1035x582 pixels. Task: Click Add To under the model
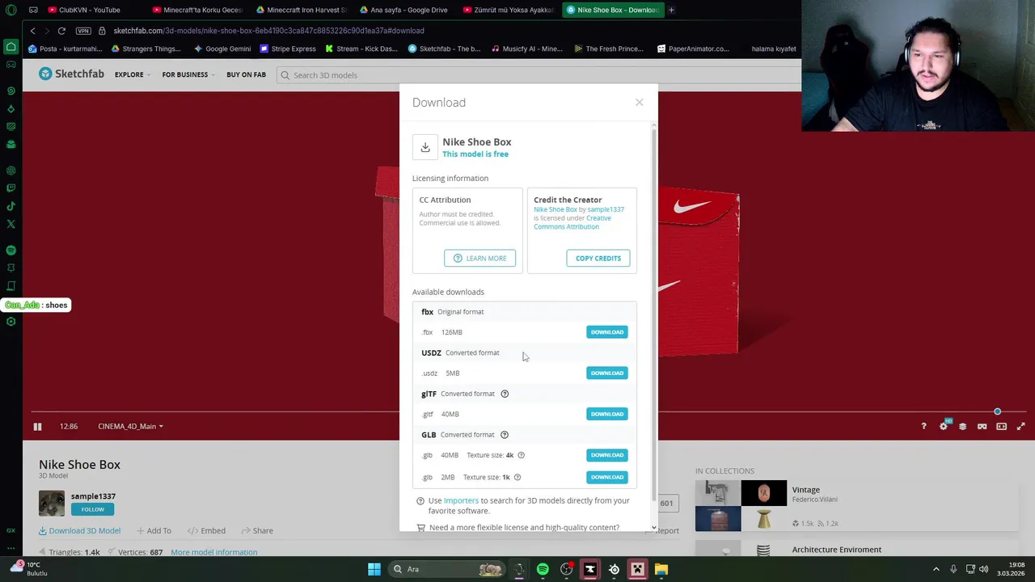[x=154, y=530]
